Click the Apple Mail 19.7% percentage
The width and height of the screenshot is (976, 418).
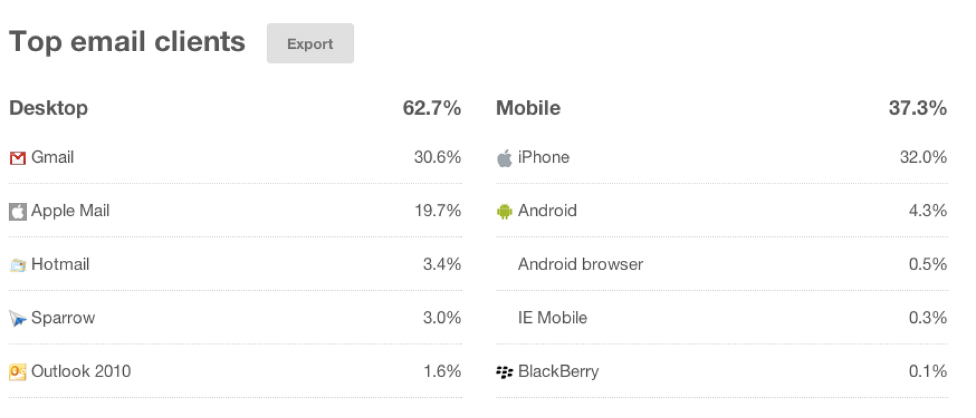437,211
